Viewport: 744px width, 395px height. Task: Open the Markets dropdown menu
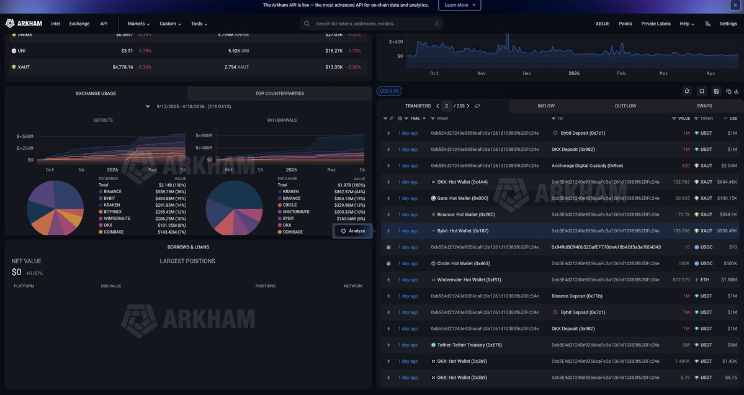pyautogui.click(x=138, y=24)
